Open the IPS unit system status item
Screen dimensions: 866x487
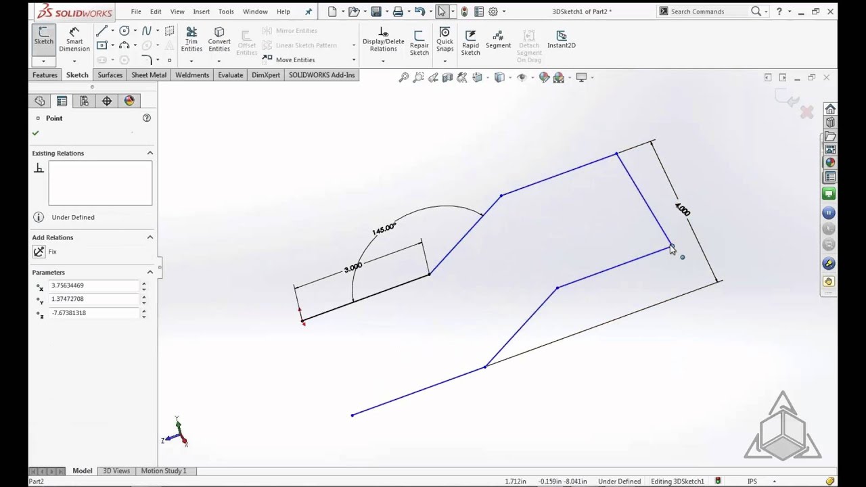pyautogui.click(x=752, y=482)
